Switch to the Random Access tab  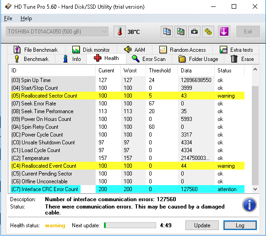[x=182, y=50]
